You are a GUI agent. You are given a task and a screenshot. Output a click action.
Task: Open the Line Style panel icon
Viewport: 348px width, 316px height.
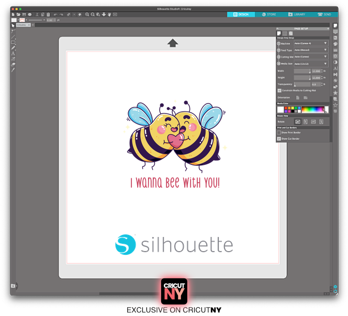tap(335, 50)
